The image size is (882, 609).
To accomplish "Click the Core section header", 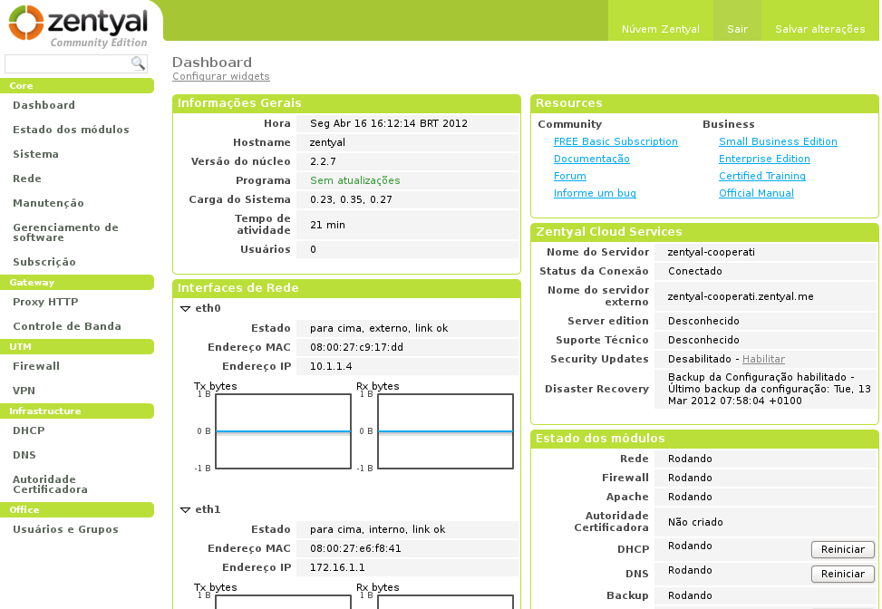I will (76, 85).
